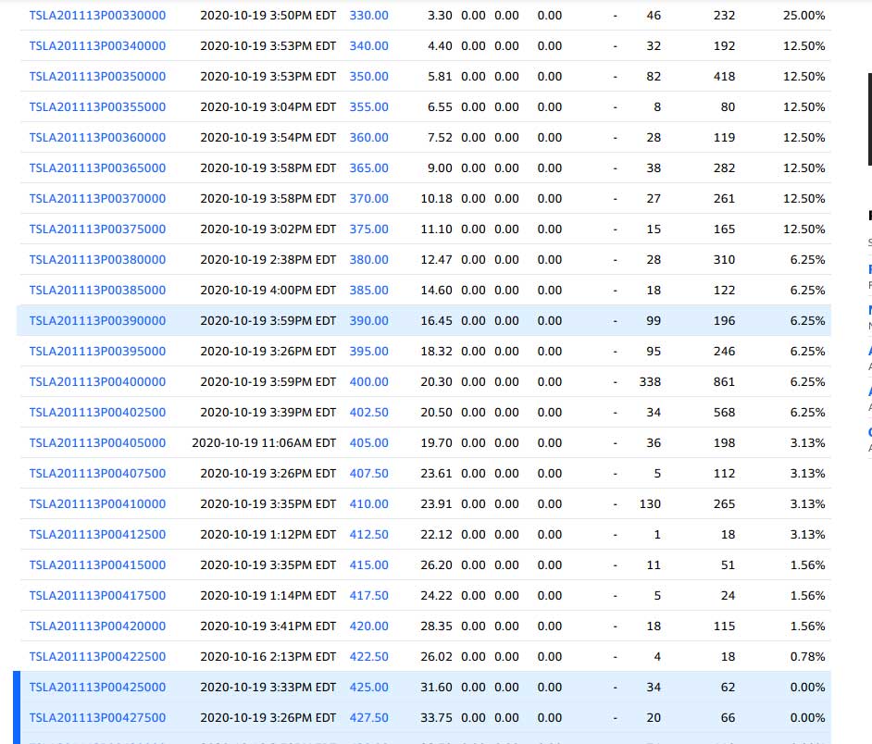Click open interest value 861
This screenshot has height=744, width=872.
(x=724, y=382)
